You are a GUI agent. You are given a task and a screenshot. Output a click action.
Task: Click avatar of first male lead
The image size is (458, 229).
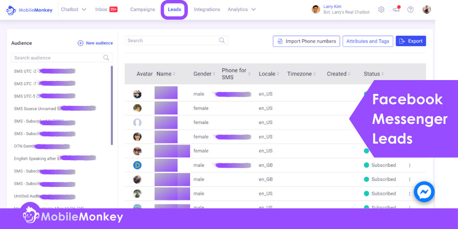[x=137, y=94]
